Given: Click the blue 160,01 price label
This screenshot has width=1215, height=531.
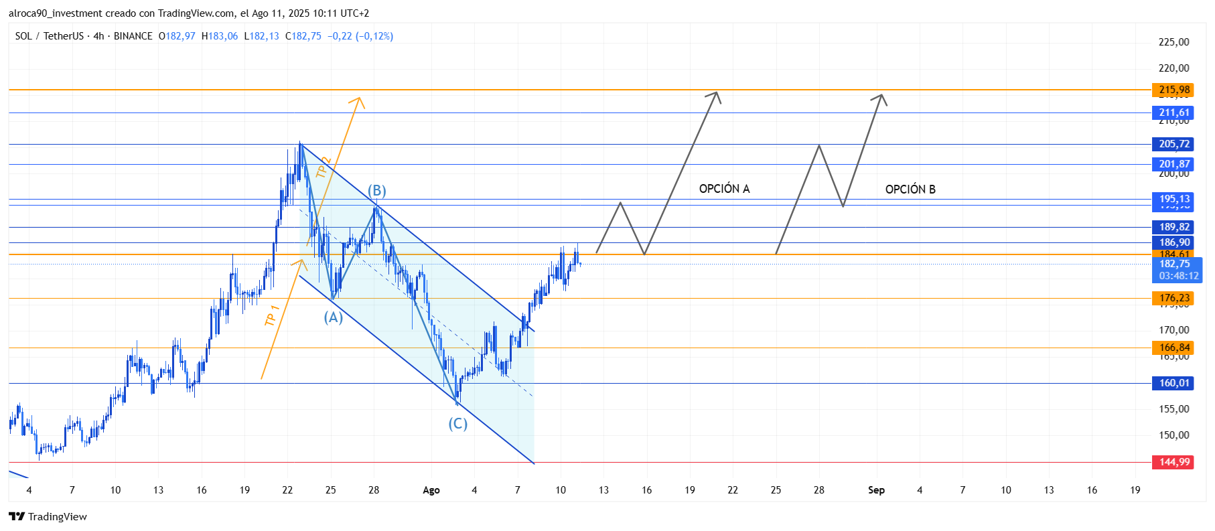Looking at the screenshot, I should click(1174, 383).
